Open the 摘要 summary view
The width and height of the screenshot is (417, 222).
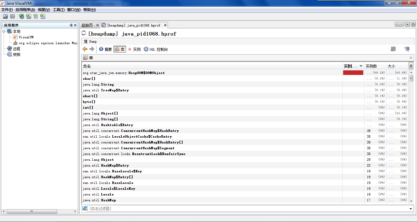tap(106, 49)
